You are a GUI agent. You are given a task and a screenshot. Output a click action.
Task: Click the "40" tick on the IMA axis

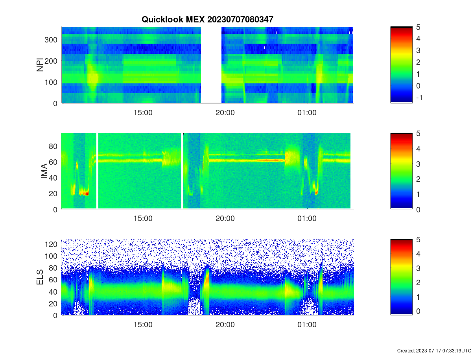coord(54,178)
